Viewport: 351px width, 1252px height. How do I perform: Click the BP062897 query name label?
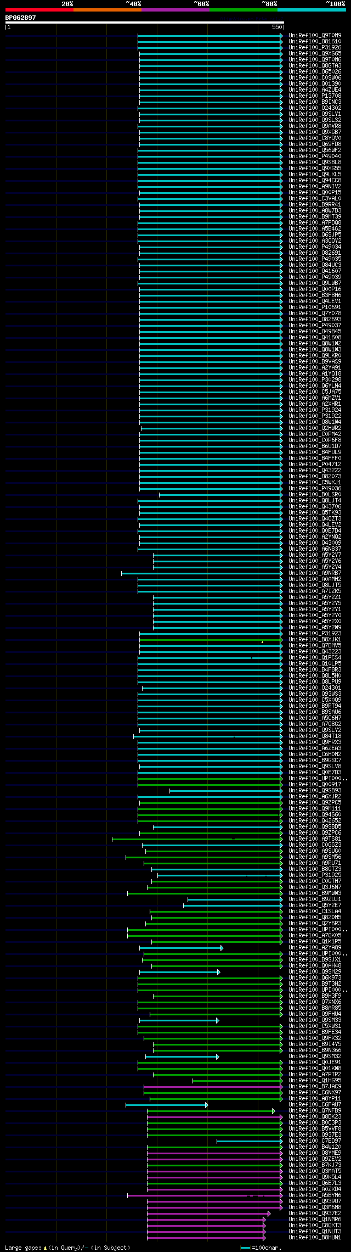(x=21, y=18)
